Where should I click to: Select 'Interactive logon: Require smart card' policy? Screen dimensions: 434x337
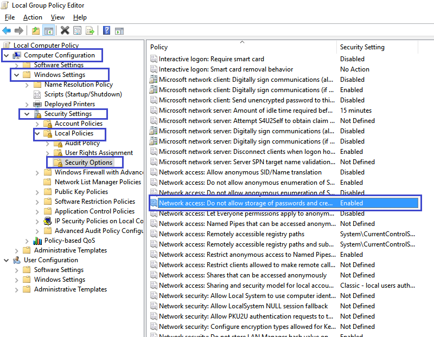point(211,59)
